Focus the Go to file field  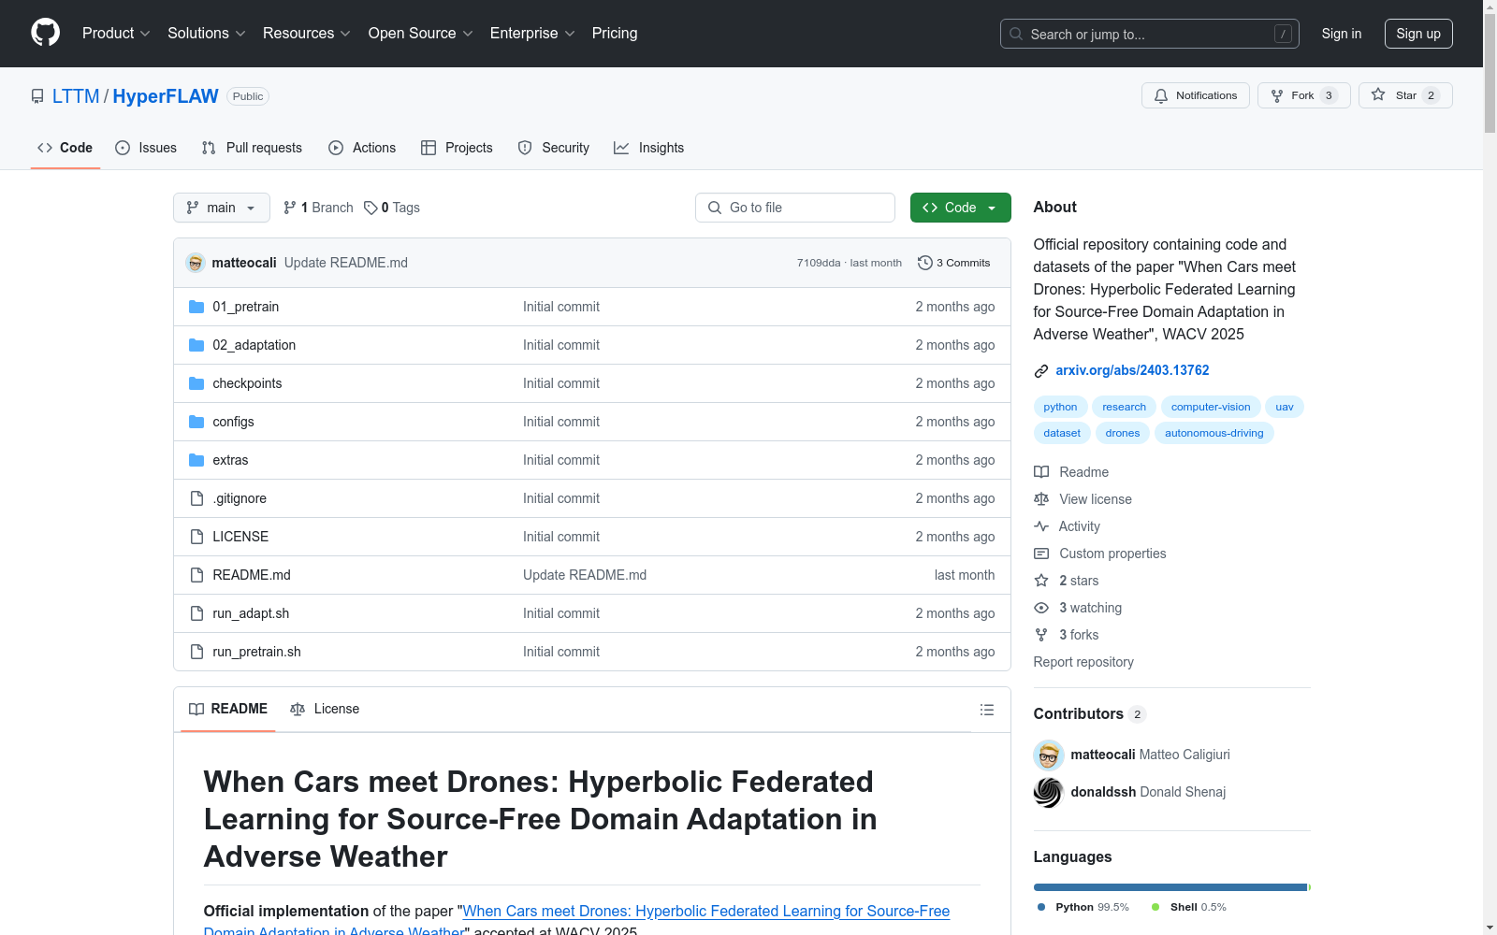795,208
